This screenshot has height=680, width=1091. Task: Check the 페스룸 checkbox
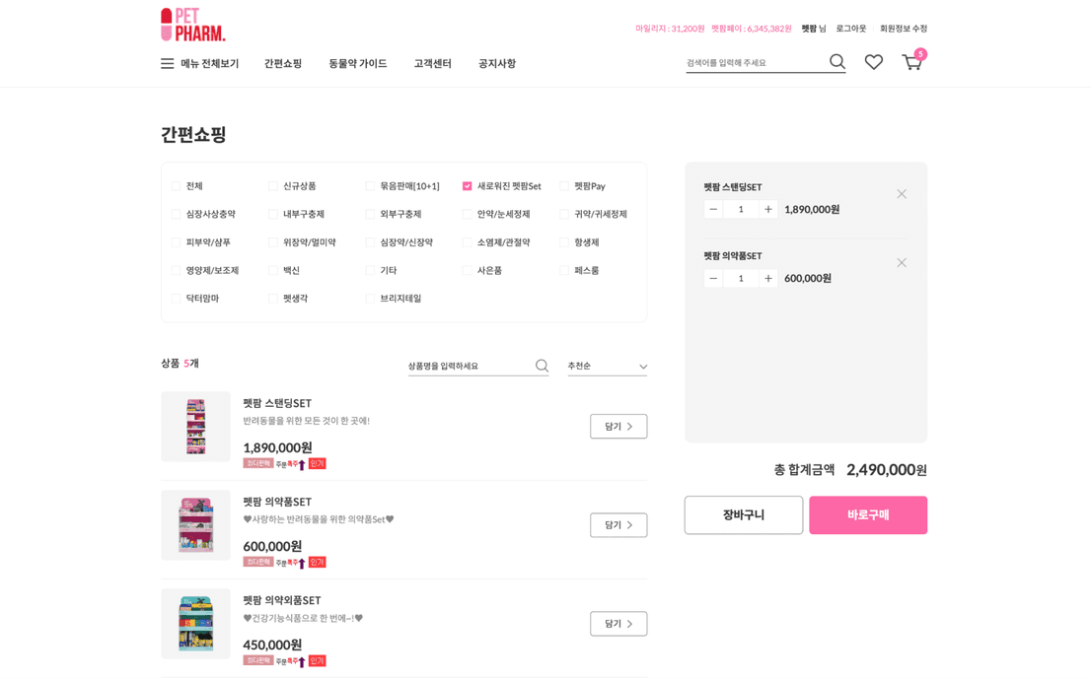[x=564, y=270]
